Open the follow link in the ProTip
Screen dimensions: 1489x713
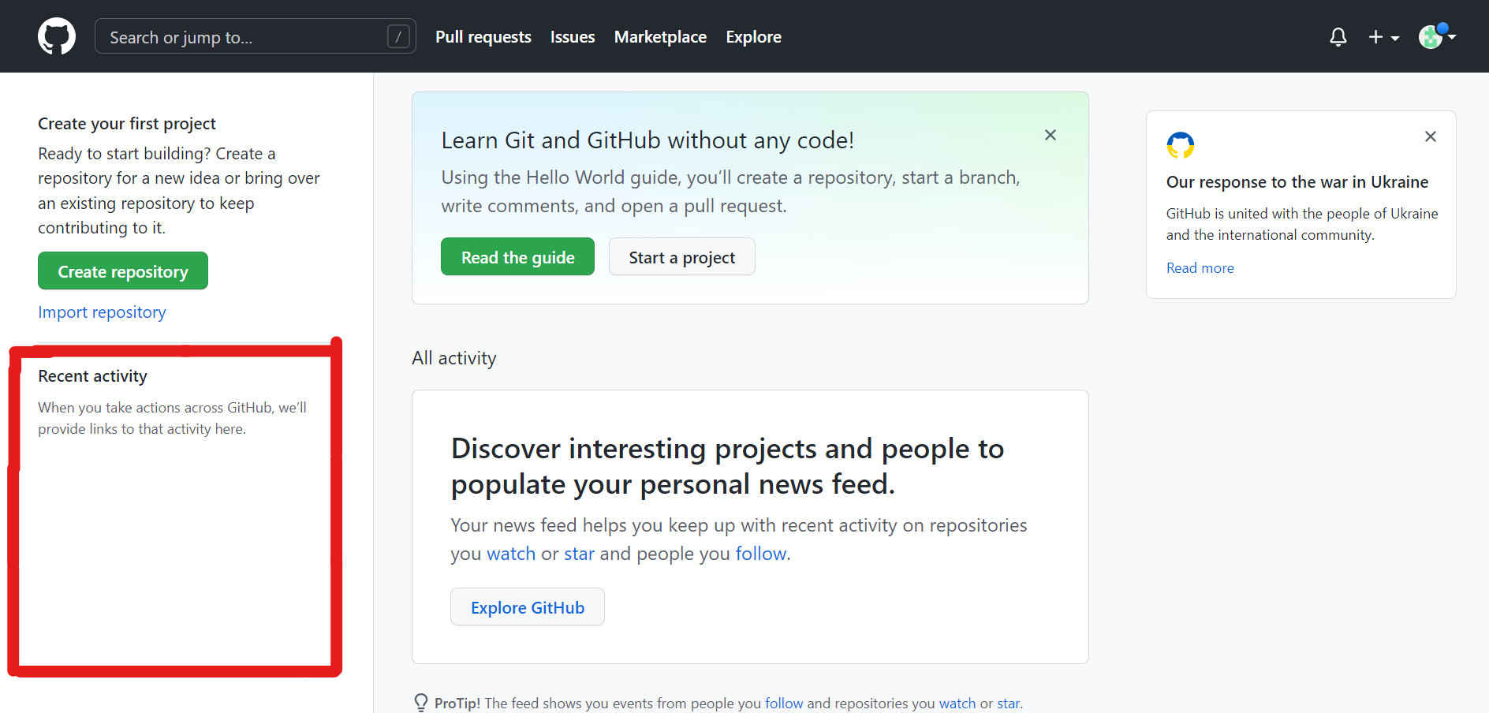coord(784,703)
